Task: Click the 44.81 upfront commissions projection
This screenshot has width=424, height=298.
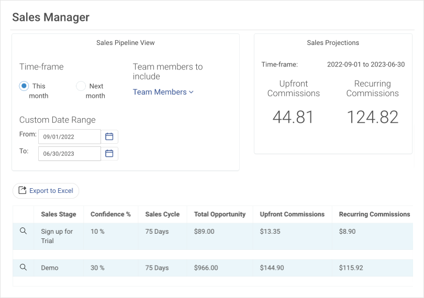Action: point(293,117)
